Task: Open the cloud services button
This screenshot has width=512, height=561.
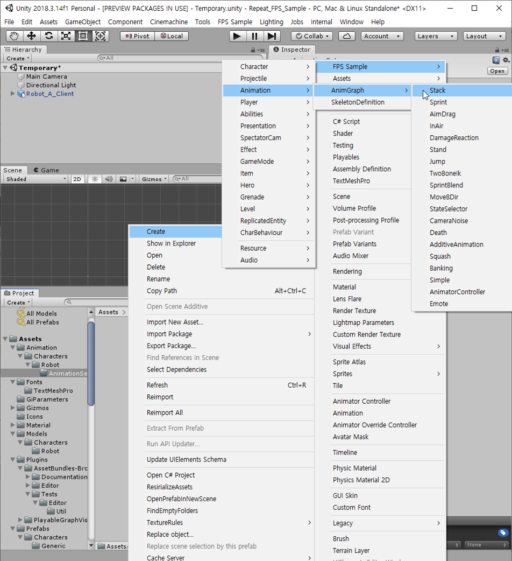Action: tap(347, 36)
